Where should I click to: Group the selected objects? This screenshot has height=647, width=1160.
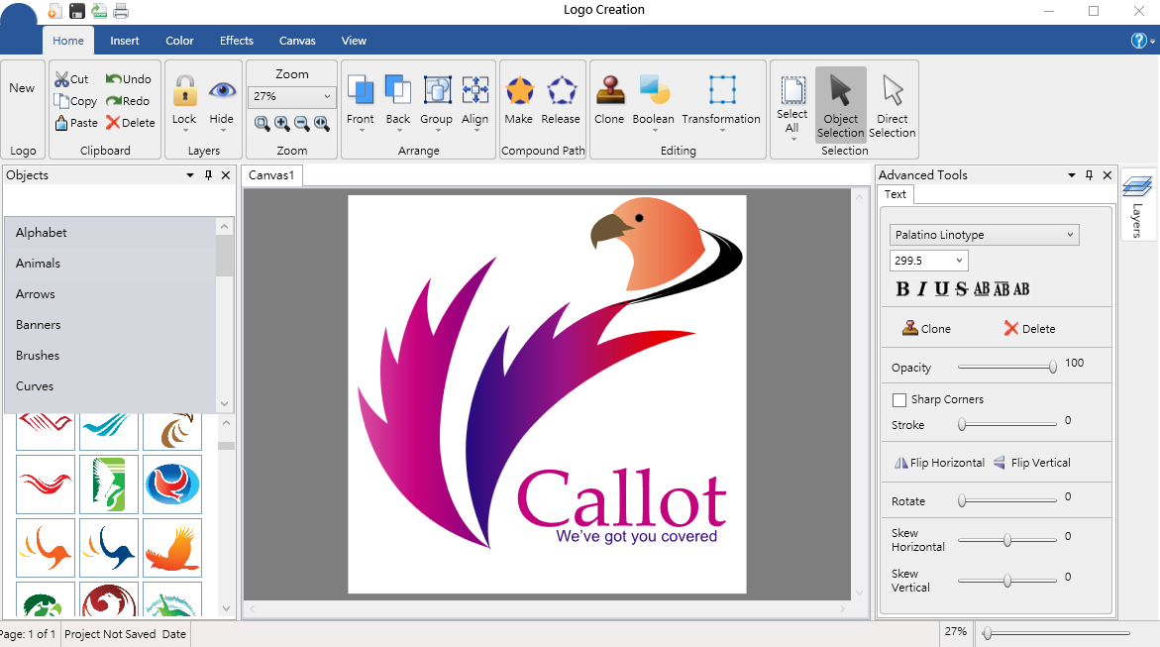click(437, 100)
